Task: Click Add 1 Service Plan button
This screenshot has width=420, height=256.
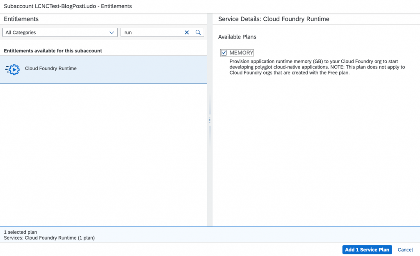Action: [x=367, y=249]
